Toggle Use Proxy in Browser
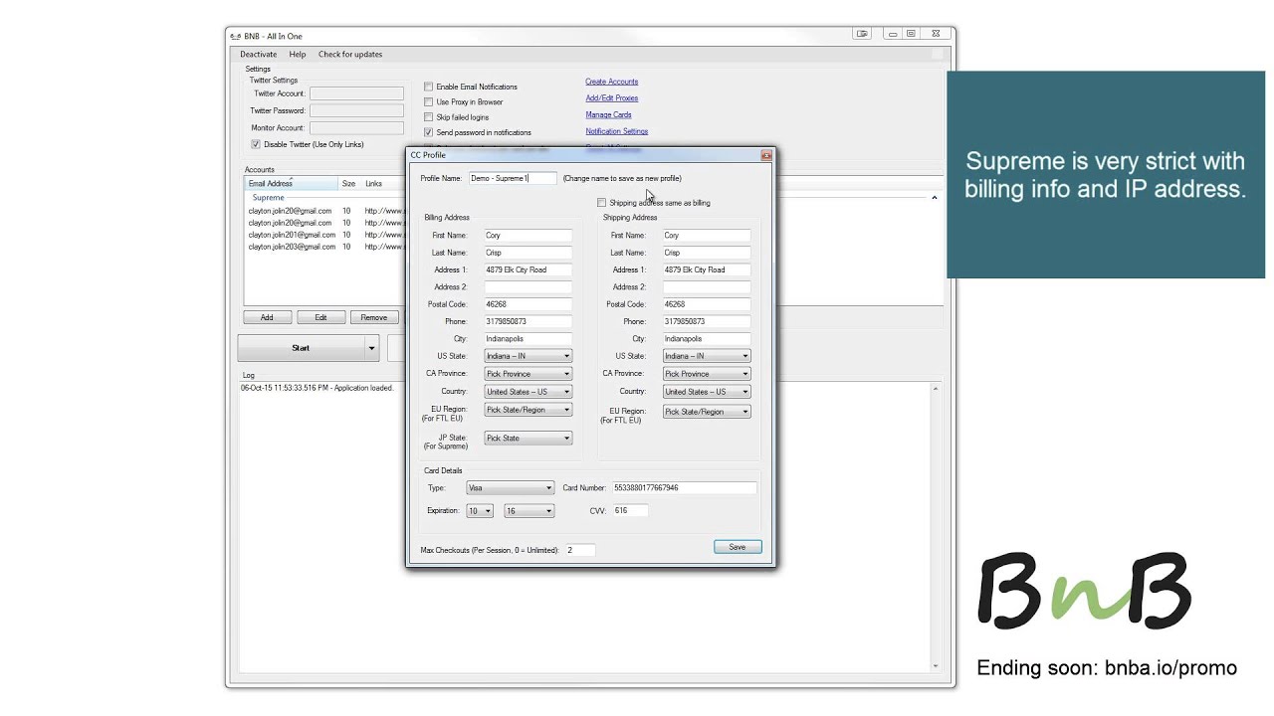This screenshot has height=716, width=1274. (x=429, y=101)
